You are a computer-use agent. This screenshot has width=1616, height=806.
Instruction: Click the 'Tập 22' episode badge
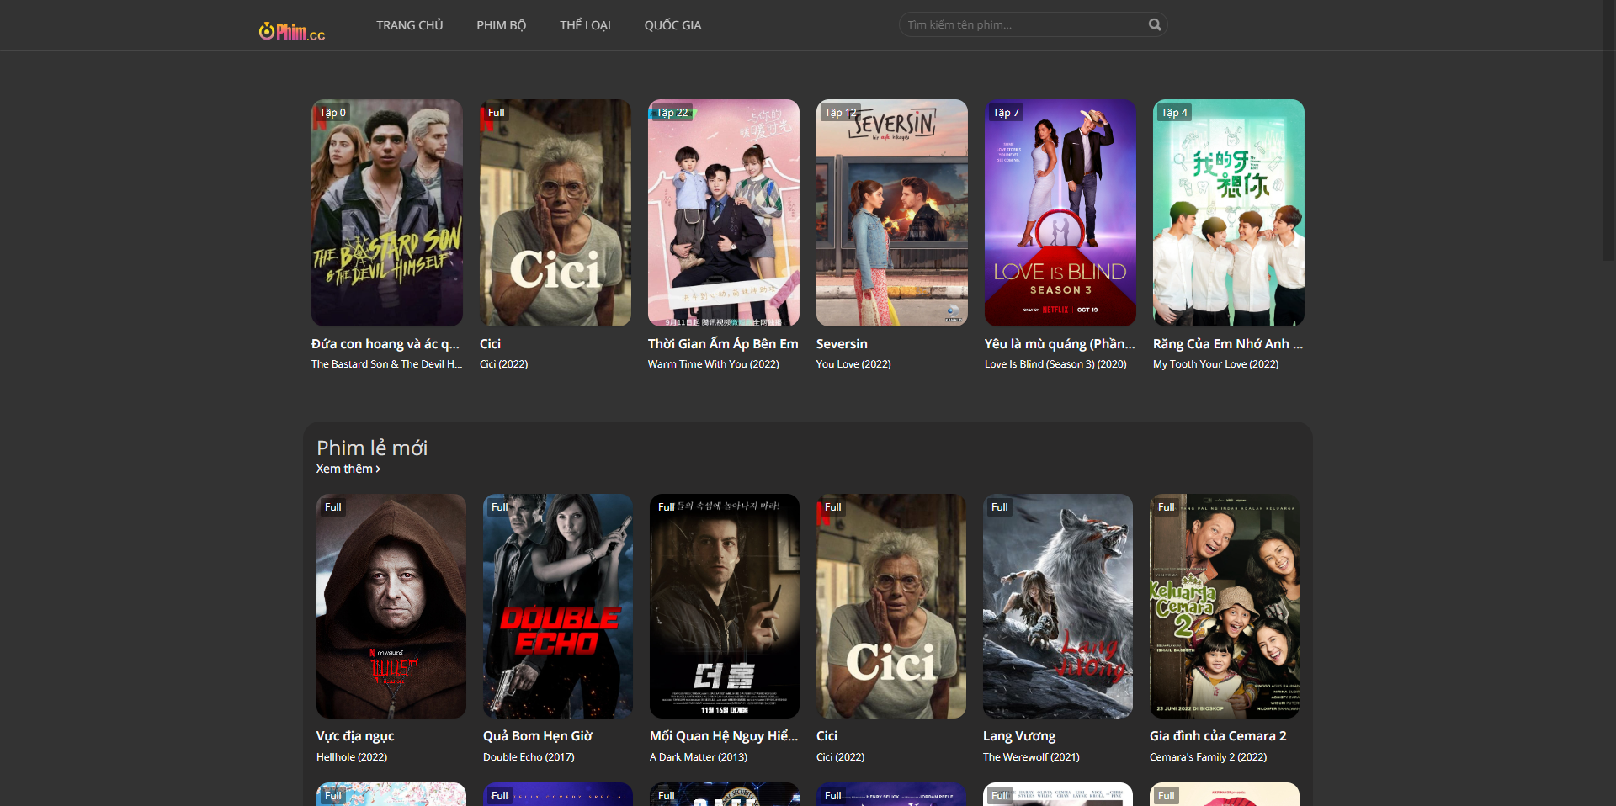(x=672, y=113)
